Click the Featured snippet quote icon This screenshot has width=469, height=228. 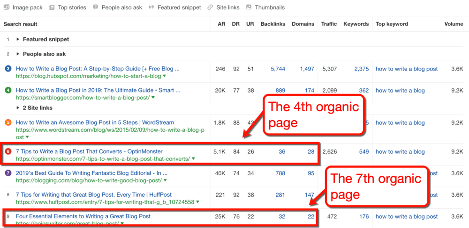coord(151,7)
